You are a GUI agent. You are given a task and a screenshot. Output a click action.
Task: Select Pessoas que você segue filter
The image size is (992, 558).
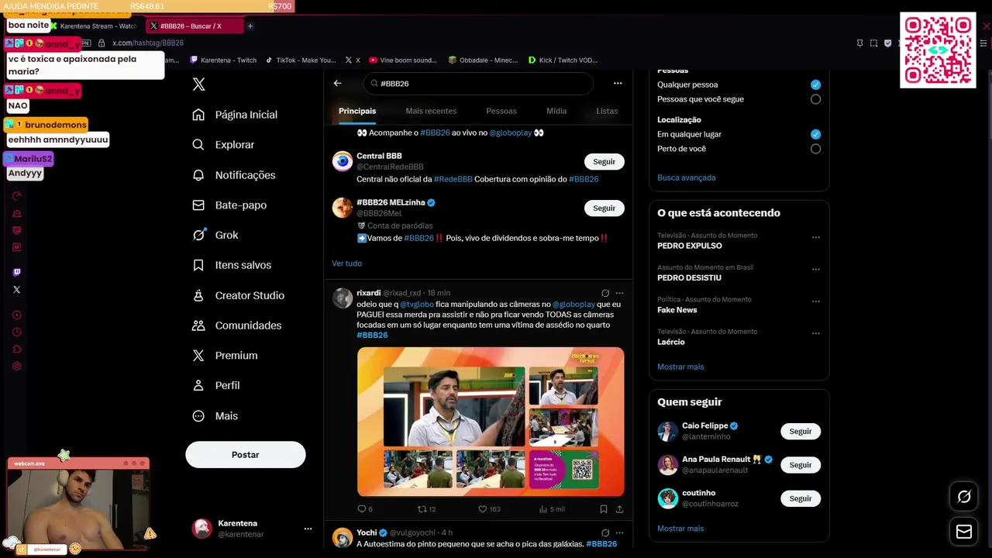click(x=815, y=99)
